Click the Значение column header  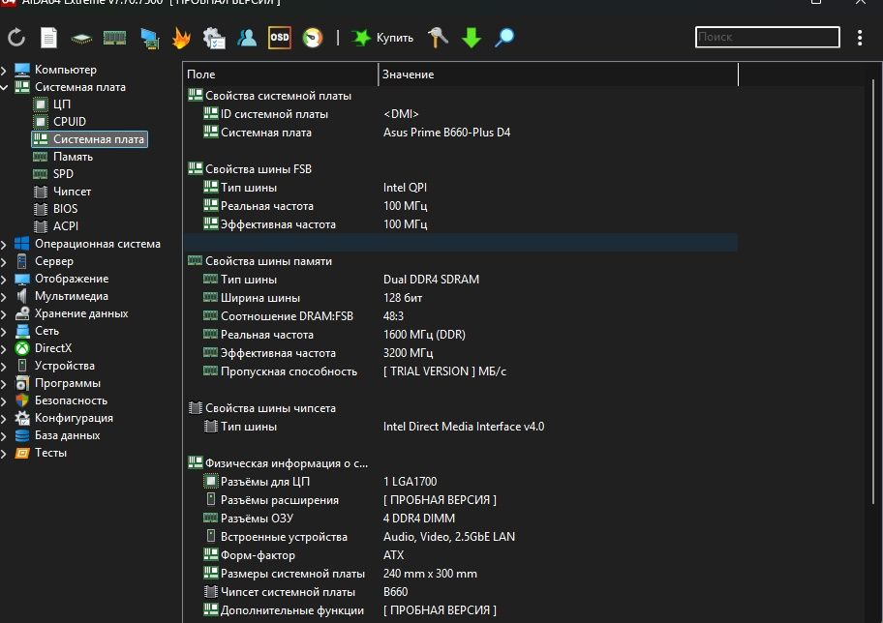tap(558, 74)
